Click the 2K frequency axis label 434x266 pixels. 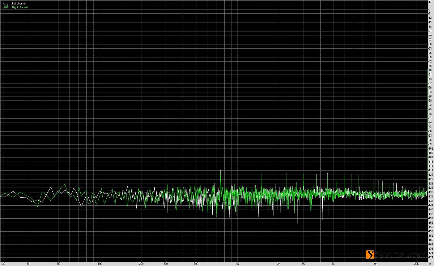pyautogui.click(x=279, y=264)
